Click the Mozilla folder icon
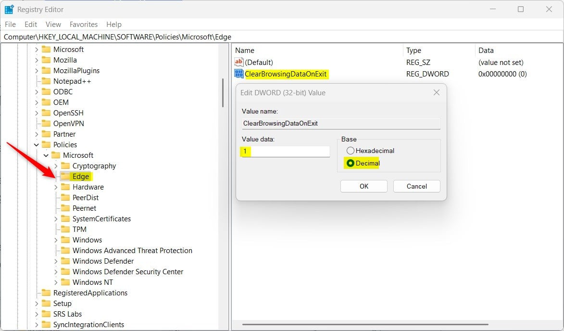The height and width of the screenshot is (331, 564). (x=46, y=60)
